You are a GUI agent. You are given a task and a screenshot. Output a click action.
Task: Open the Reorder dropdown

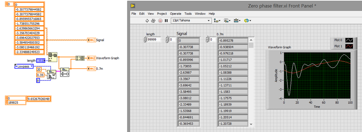247,21
